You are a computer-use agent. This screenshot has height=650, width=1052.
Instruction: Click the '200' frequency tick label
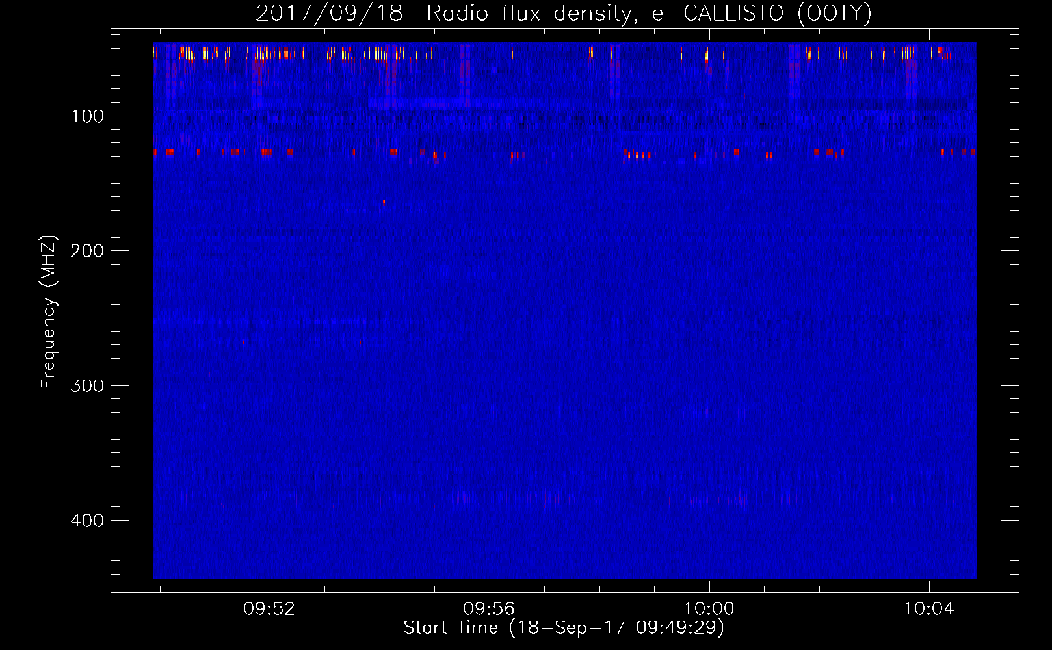point(87,251)
